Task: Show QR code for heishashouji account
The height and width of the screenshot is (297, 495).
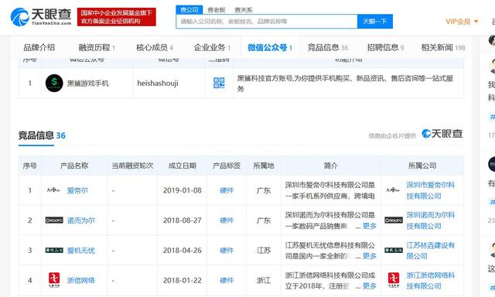Action: tap(219, 83)
